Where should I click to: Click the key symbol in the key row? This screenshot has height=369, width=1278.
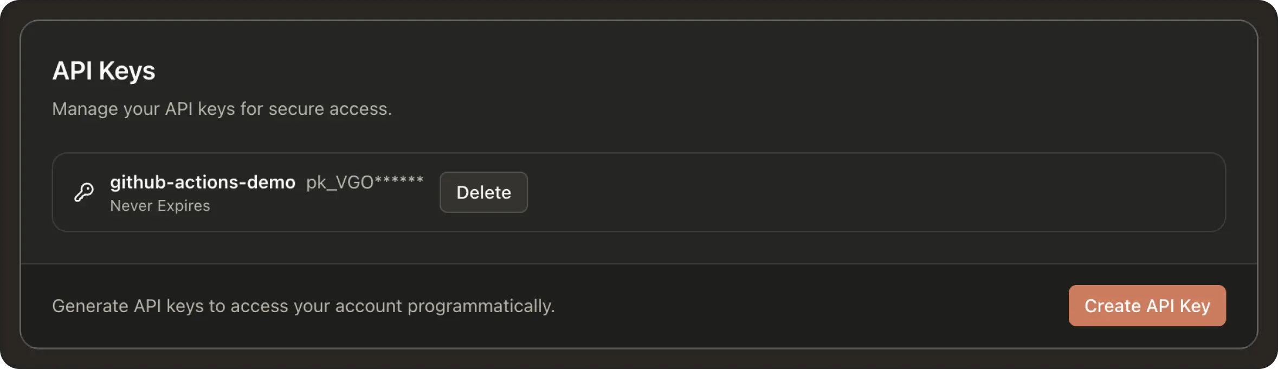[84, 192]
